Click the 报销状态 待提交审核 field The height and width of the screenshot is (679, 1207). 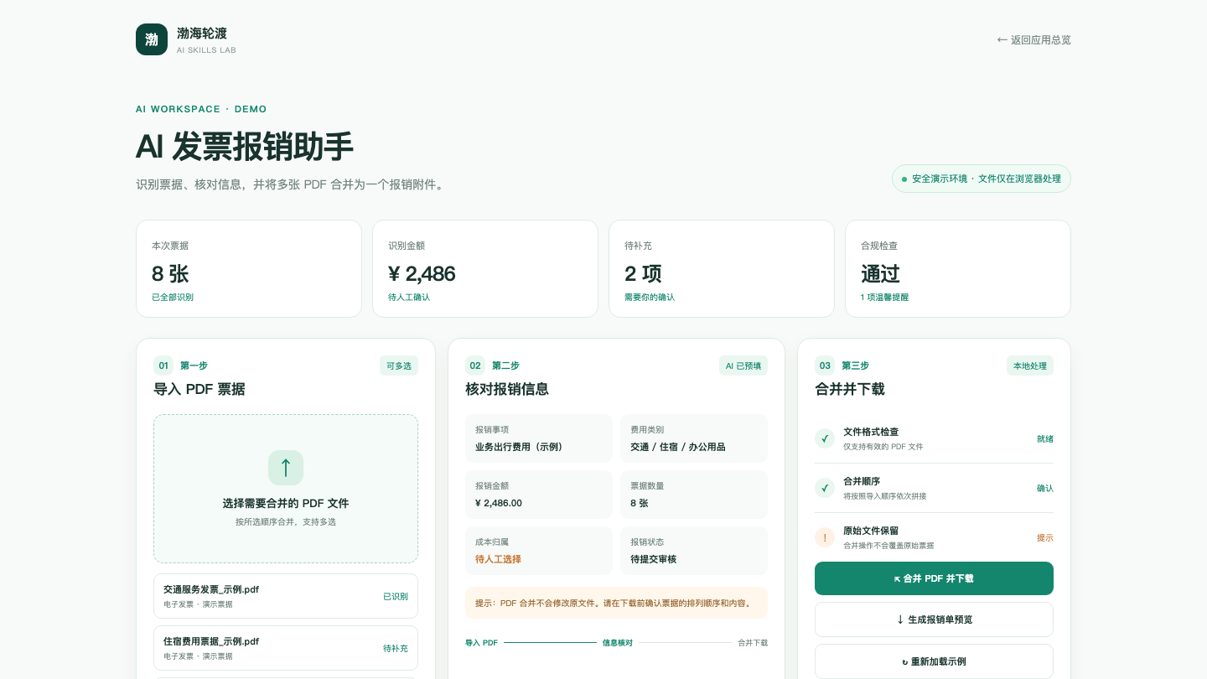click(x=694, y=551)
